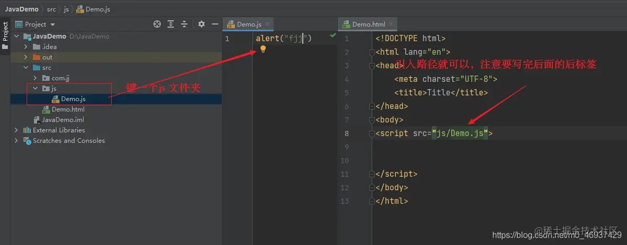The image size is (627, 245).
Task: Collapse the JavaDemo root node
Action: [x=17, y=36]
